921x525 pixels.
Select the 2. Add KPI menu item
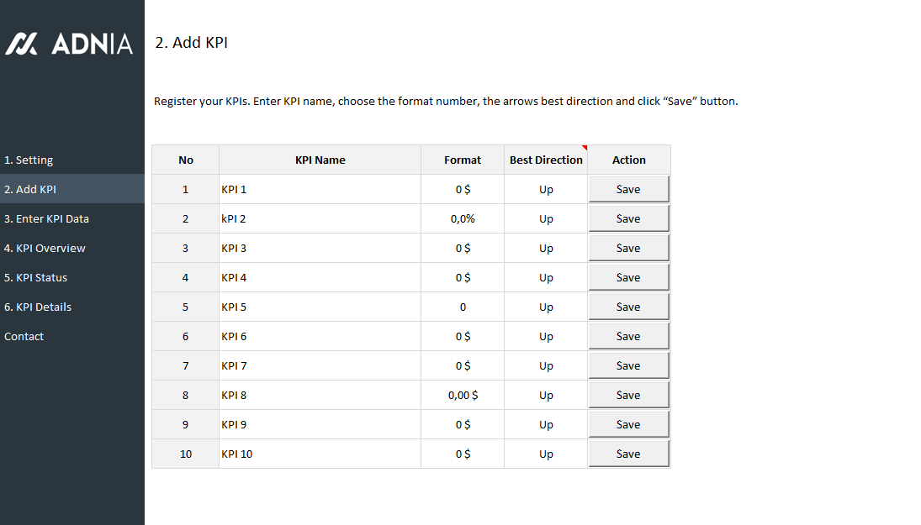click(30, 189)
